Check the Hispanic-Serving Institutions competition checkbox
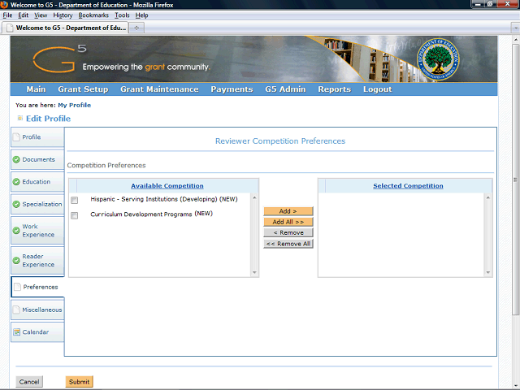 (75, 200)
